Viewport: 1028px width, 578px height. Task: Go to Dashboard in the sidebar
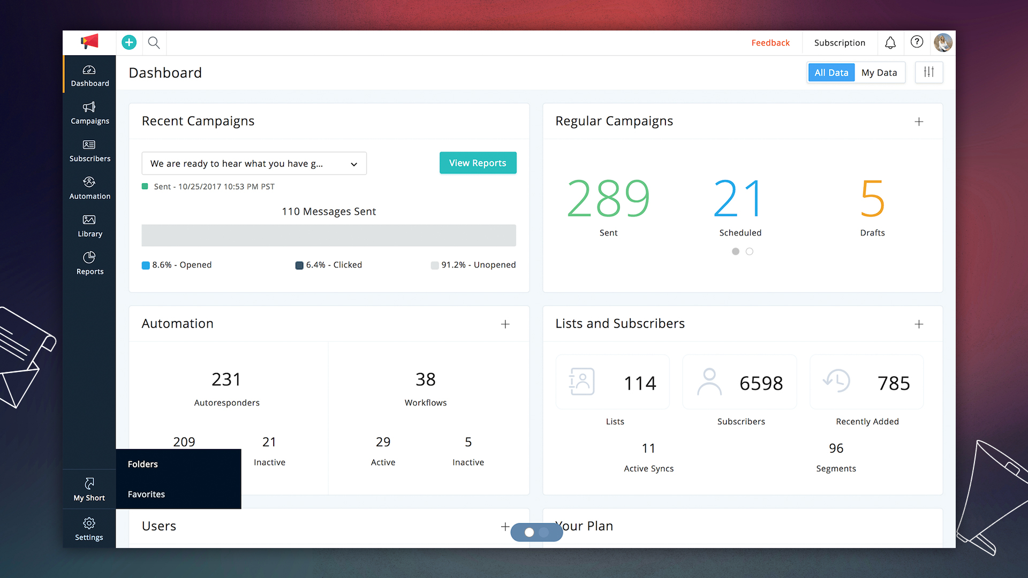point(90,75)
